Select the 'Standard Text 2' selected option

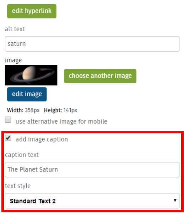[x=33, y=201]
